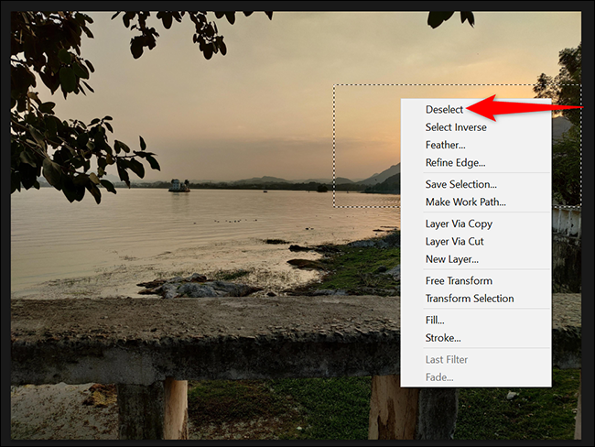The height and width of the screenshot is (447, 595).
Task: Click the small boat on the lake
Action: tap(178, 185)
